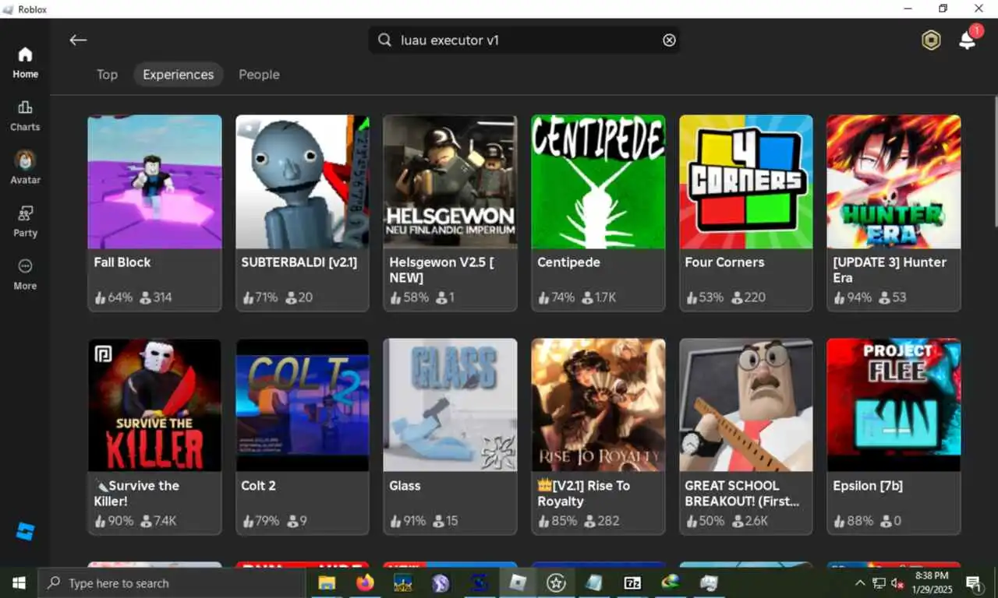Click the 1.7K player count on Centipede

tap(600, 297)
